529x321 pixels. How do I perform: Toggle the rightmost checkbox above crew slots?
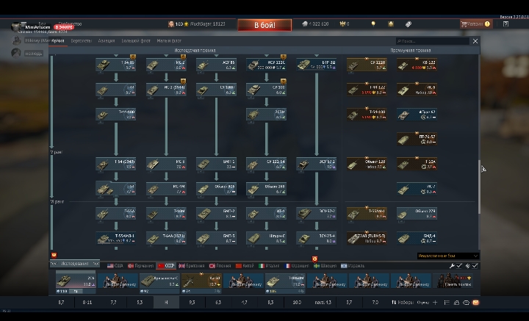475,266
